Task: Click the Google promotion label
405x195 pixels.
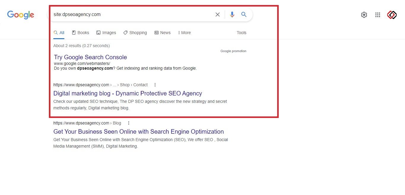Action: 233,51
